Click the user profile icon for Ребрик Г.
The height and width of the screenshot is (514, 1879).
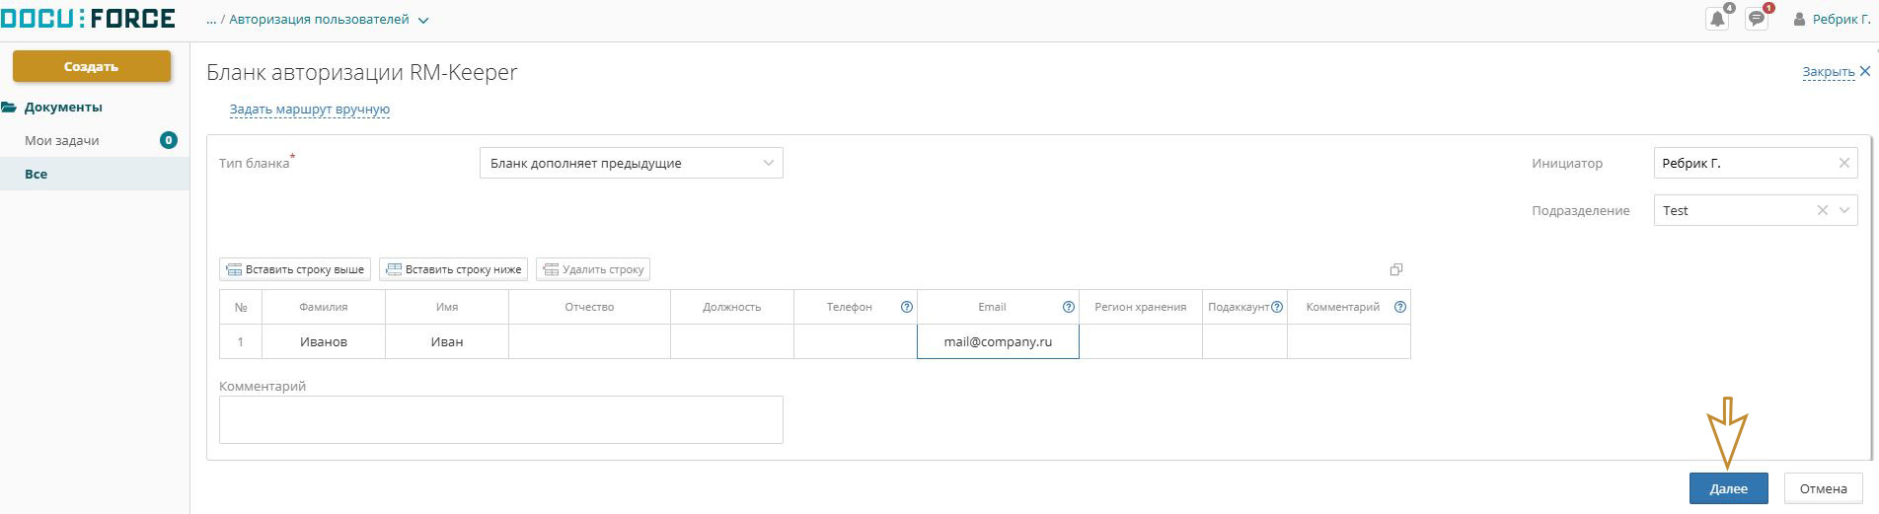coord(1799,20)
